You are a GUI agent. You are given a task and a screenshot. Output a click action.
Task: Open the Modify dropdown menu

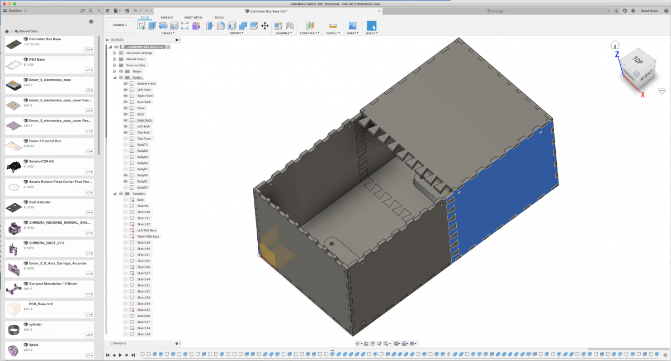(x=237, y=33)
